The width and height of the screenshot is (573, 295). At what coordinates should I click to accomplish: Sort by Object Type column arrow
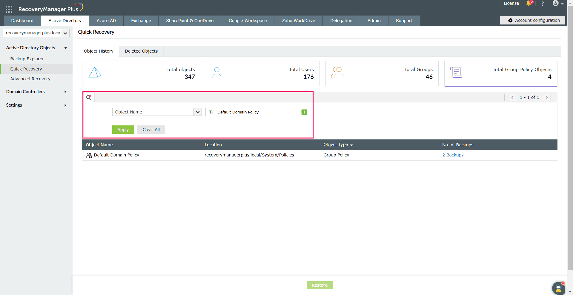point(351,145)
